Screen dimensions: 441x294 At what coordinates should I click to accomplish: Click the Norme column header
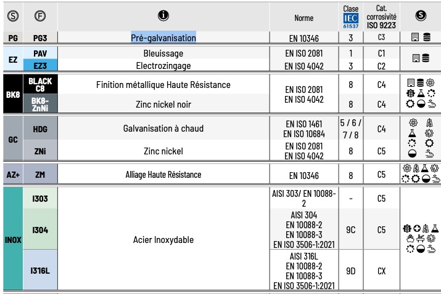(x=304, y=18)
